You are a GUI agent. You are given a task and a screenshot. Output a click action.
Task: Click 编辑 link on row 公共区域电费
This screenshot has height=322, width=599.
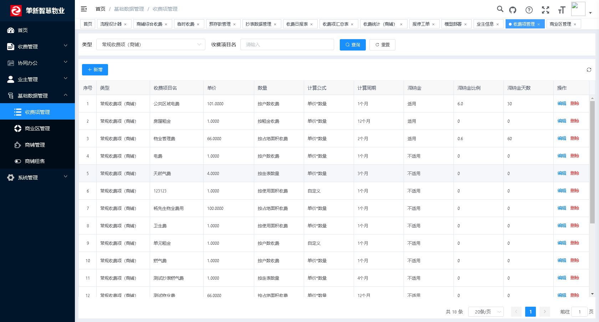pos(562,104)
